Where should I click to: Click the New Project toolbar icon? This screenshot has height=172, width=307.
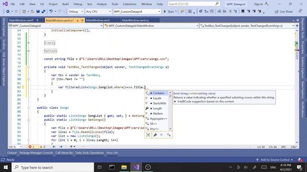24,11
